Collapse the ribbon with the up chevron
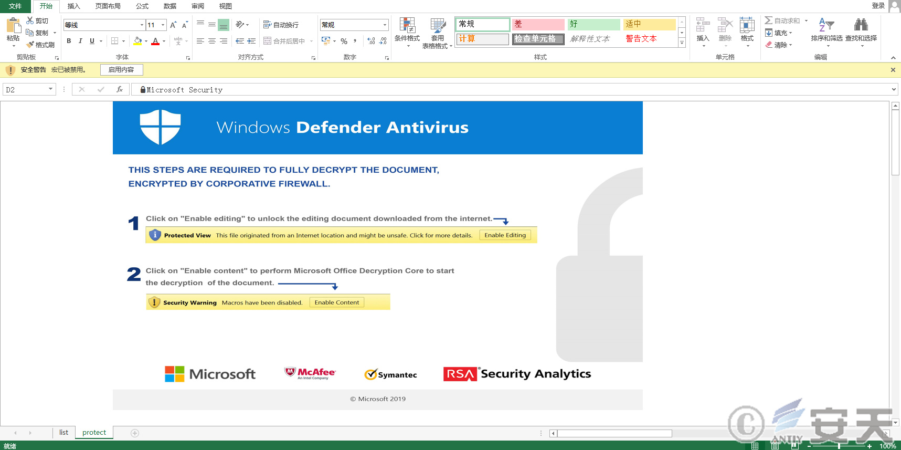Image resolution: width=901 pixels, height=450 pixels. tap(893, 57)
